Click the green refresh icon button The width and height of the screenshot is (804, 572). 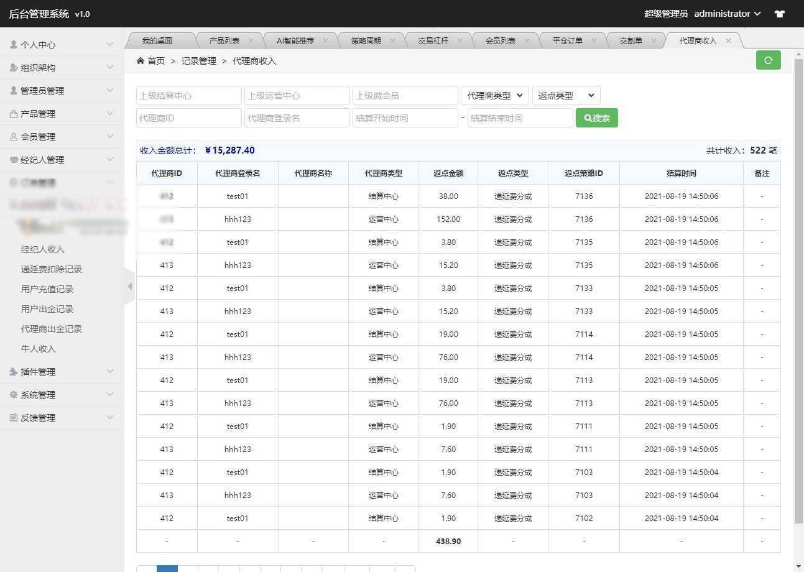click(768, 60)
